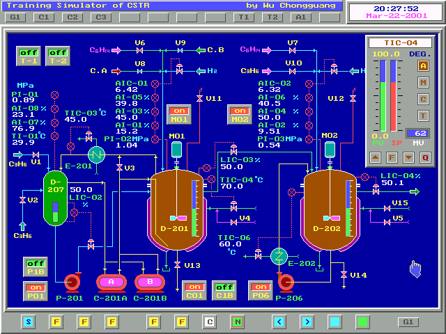Click the S button in bottom toolbar
446x334 pixels.
tap(28, 322)
